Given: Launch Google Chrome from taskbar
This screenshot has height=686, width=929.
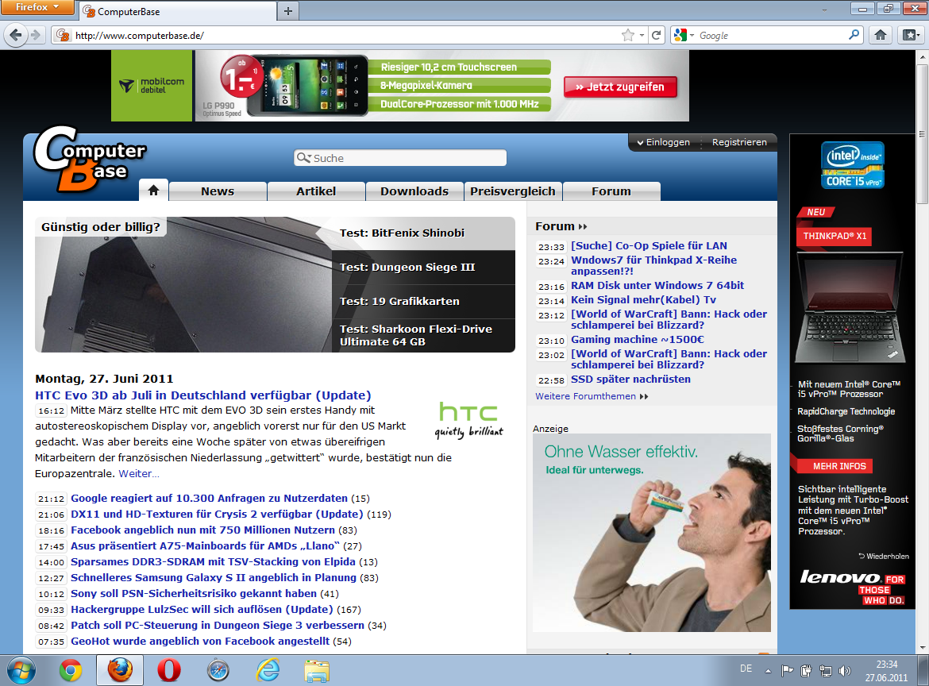Looking at the screenshot, I should coord(71,671).
